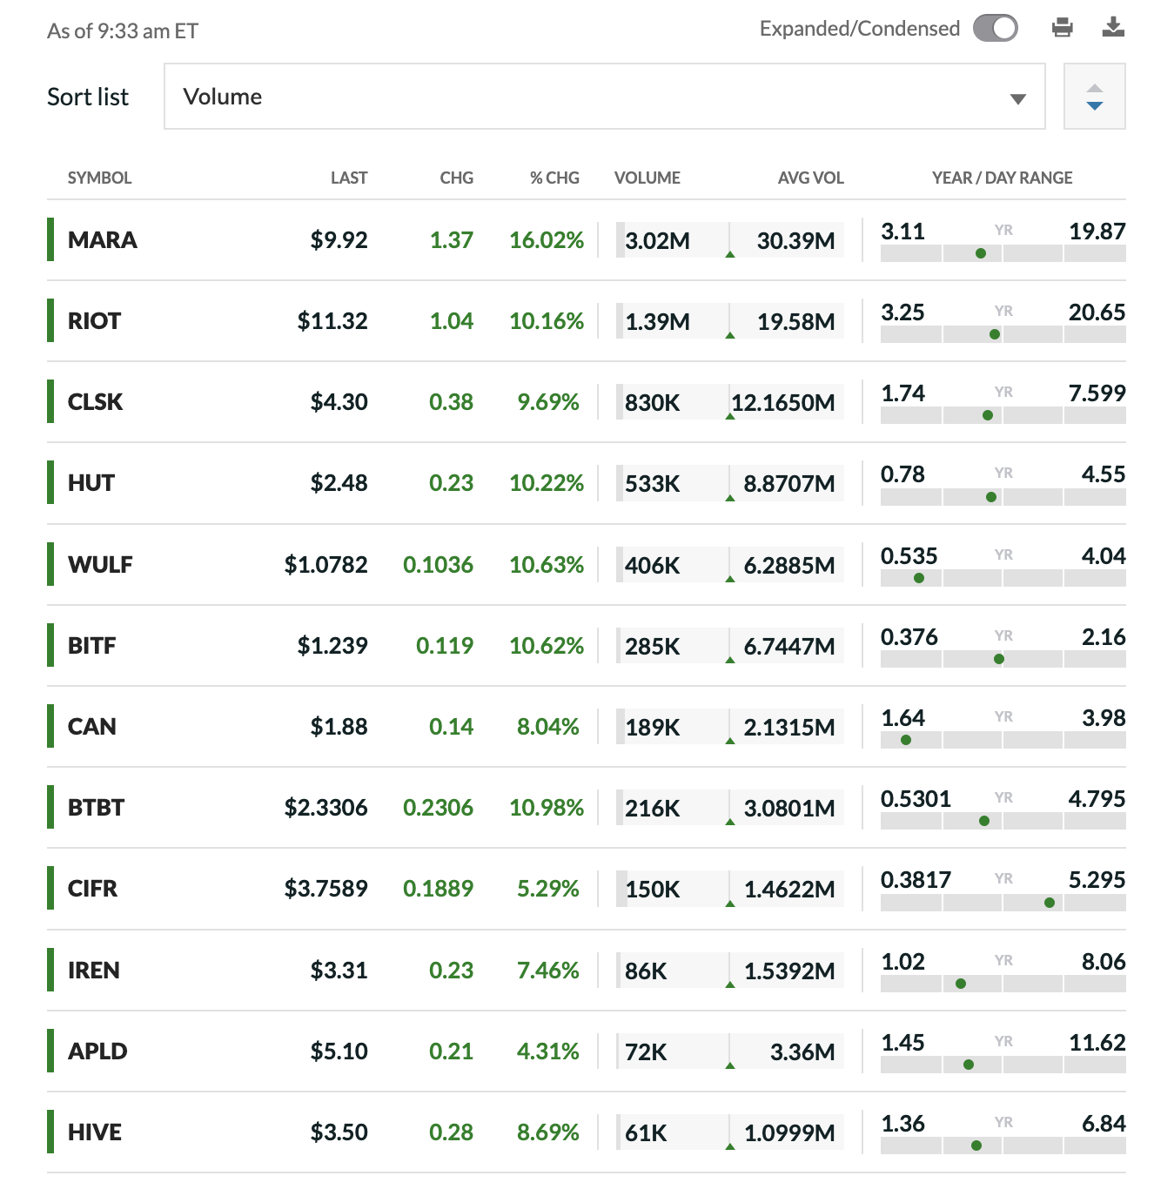Click 'As of 9:33 am ET' timestamp
This screenshot has height=1196, width=1154.
click(x=123, y=31)
